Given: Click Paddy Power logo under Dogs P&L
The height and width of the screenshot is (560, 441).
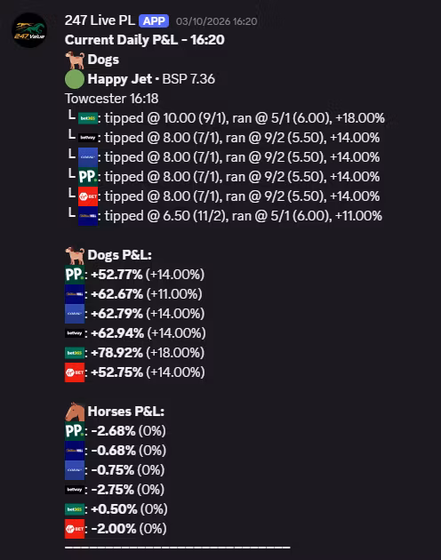Looking at the screenshot, I should pos(75,275).
